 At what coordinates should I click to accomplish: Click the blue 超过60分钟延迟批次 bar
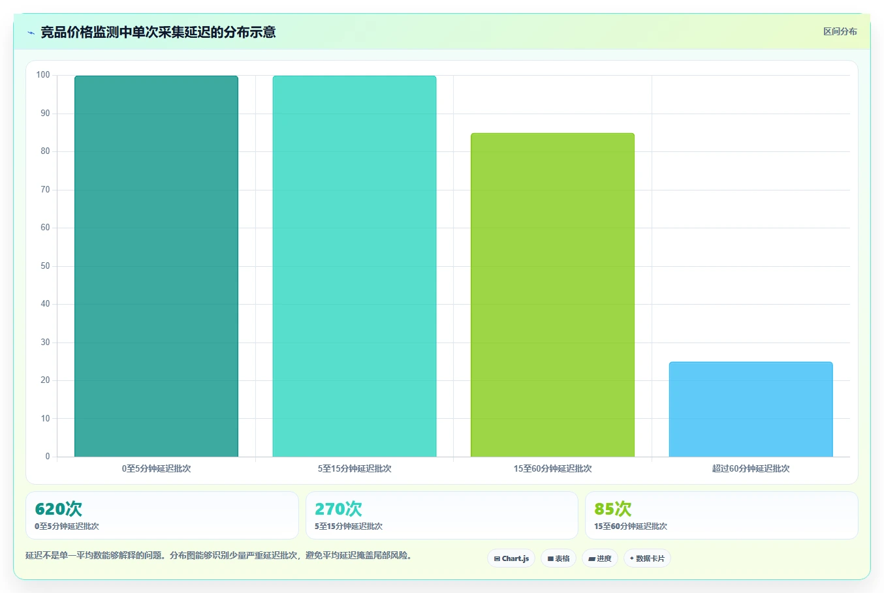point(751,409)
